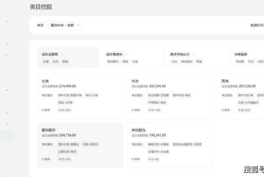Click the 男装 tag under 成交增速快
The height and width of the screenshot is (177, 264).
coord(125,62)
